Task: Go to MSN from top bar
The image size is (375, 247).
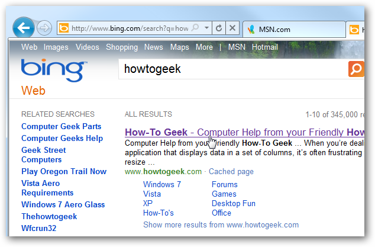Action: click(x=237, y=47)
